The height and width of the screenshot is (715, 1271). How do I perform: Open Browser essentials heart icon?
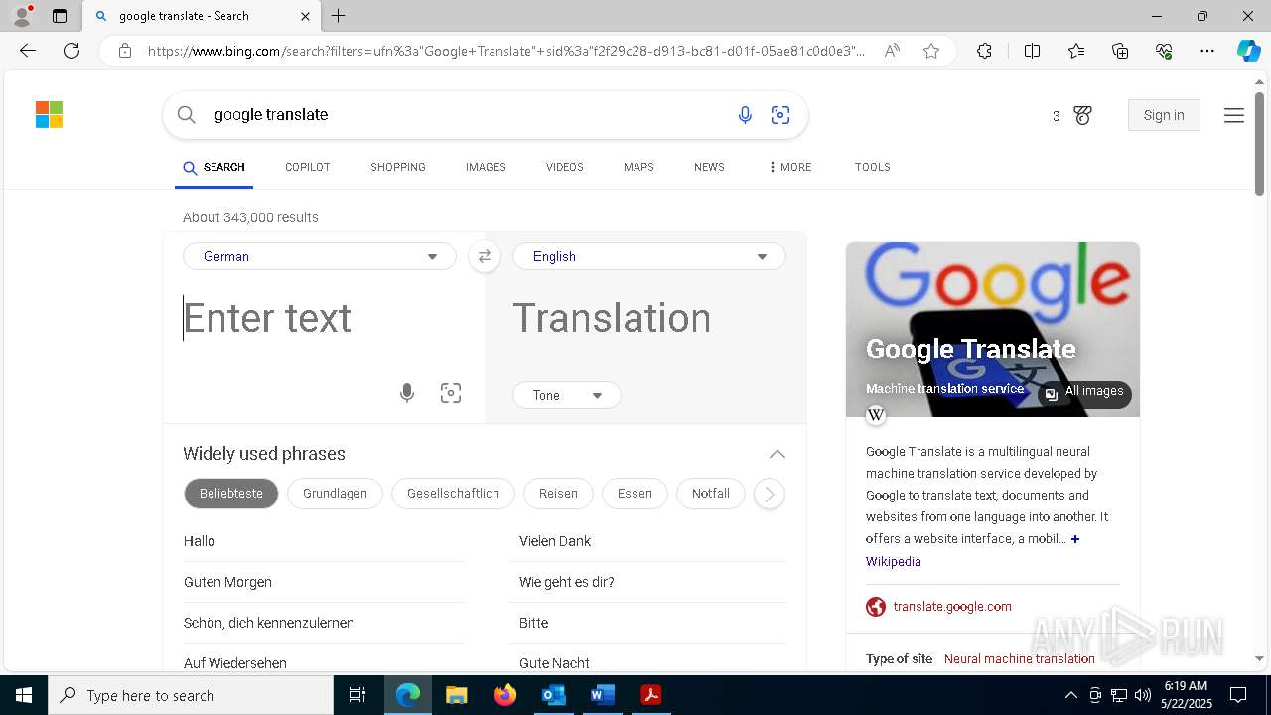click(1164, 51)
